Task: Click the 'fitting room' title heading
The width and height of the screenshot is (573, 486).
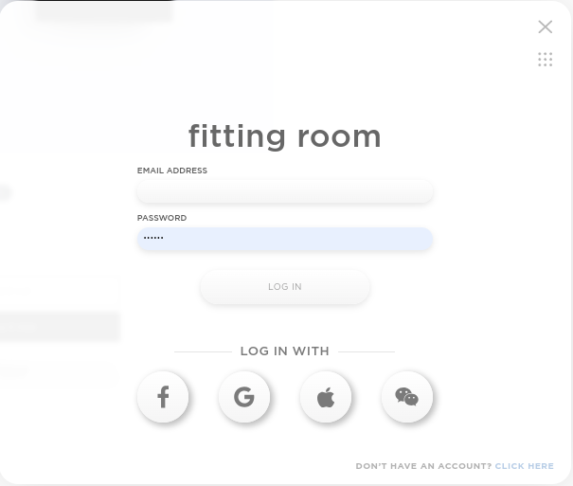Action: tap(284, 136)
